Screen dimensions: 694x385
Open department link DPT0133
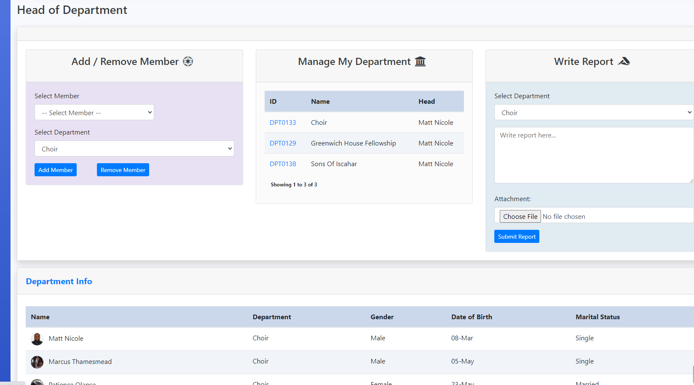point(283,123)
